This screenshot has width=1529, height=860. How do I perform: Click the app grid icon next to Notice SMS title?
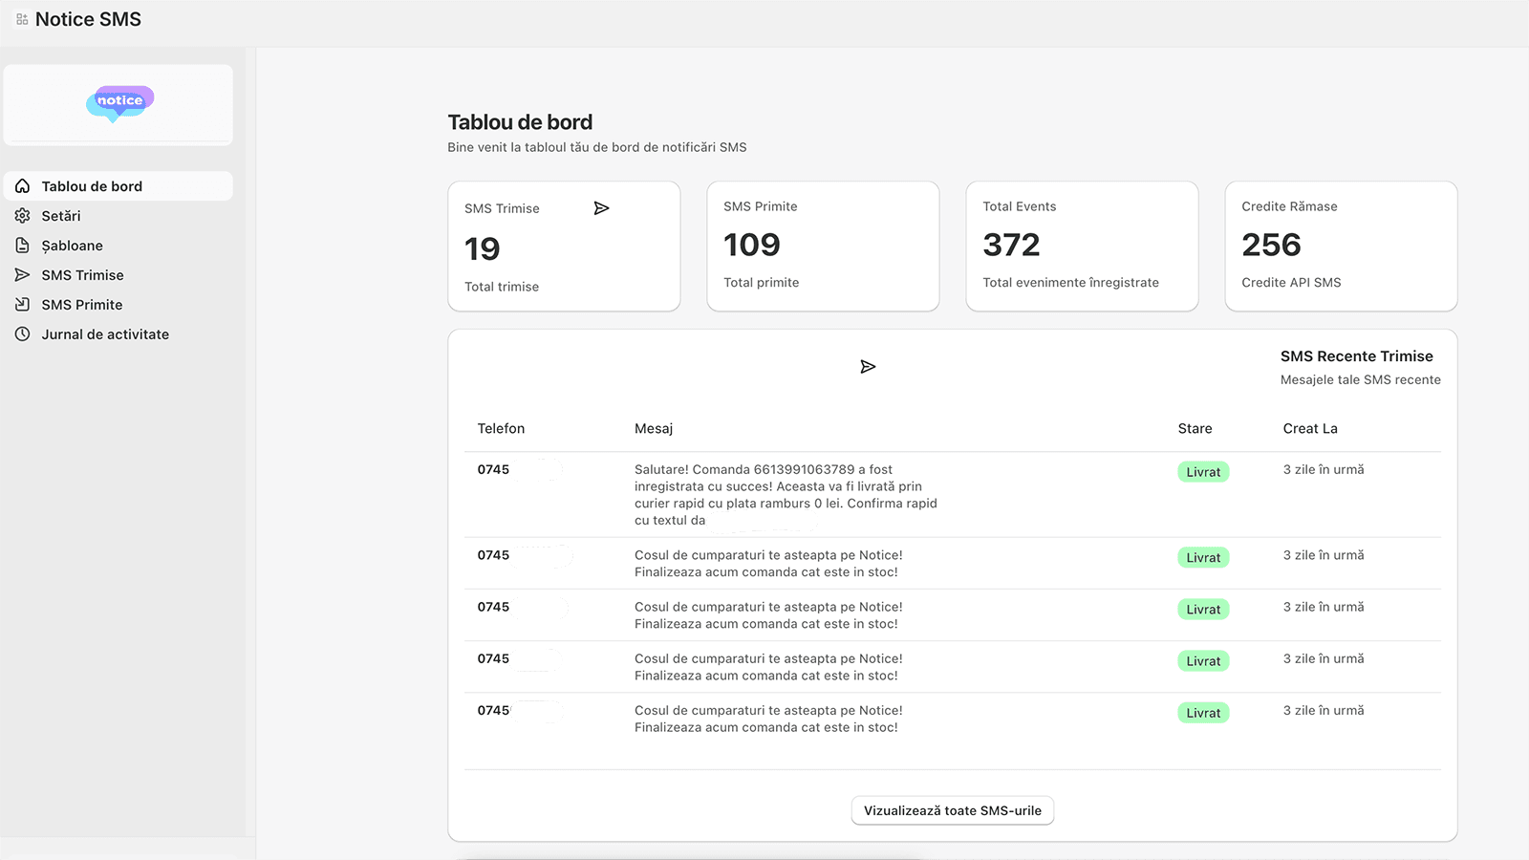coord(22,19)
